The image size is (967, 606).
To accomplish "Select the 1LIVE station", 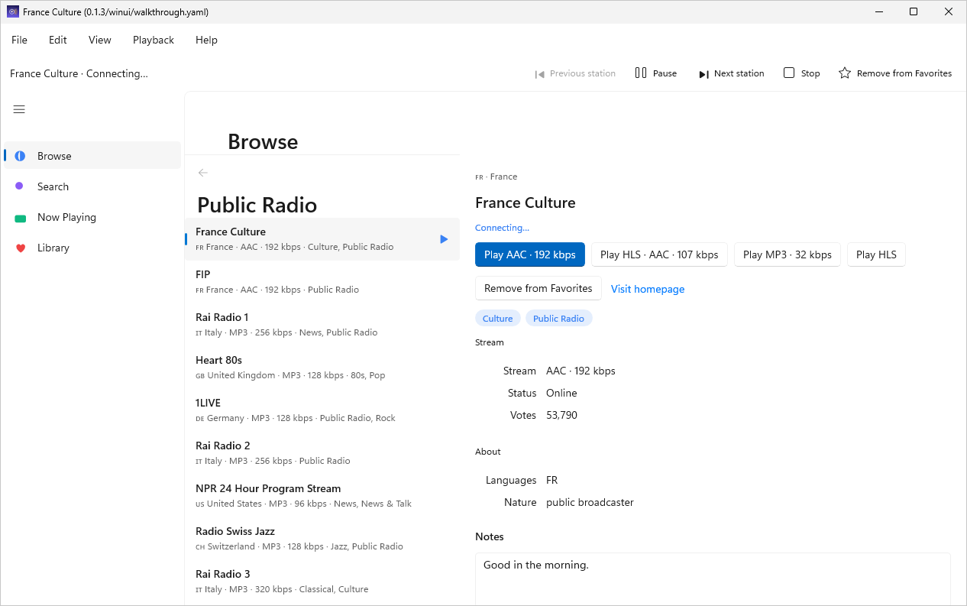I will click(322, 410).
